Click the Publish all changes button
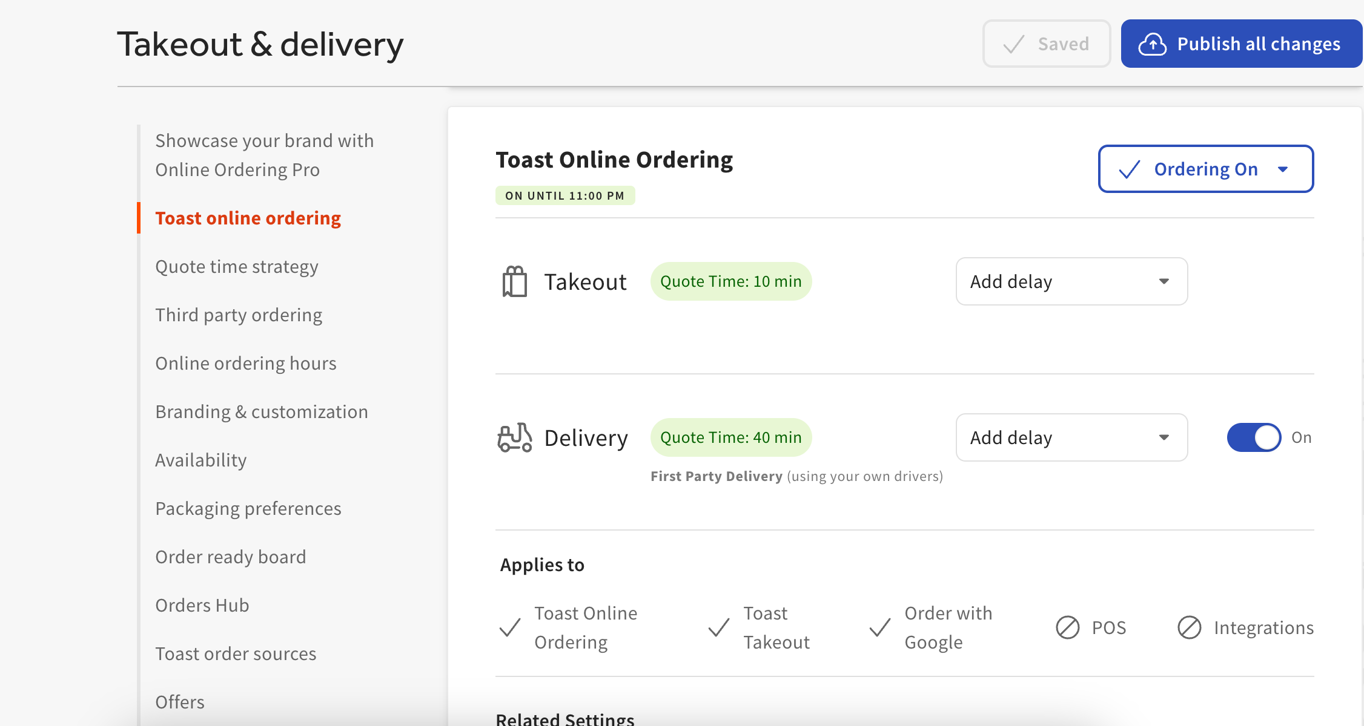This screenshot has height=726, width=1364. (x=1241, y=43)
